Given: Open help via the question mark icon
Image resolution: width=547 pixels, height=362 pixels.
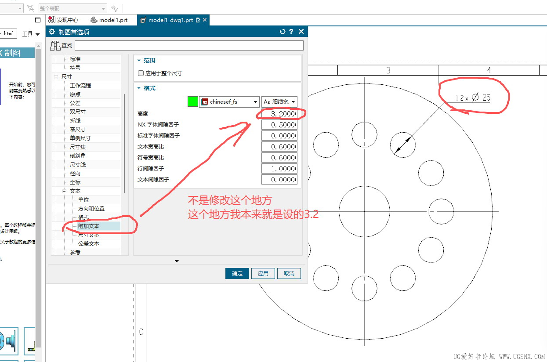Looking at the screenshot, I should click(291, 32).
